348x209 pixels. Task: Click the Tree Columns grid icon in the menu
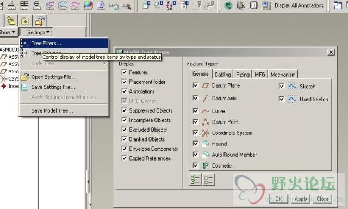tap(24, 53)
